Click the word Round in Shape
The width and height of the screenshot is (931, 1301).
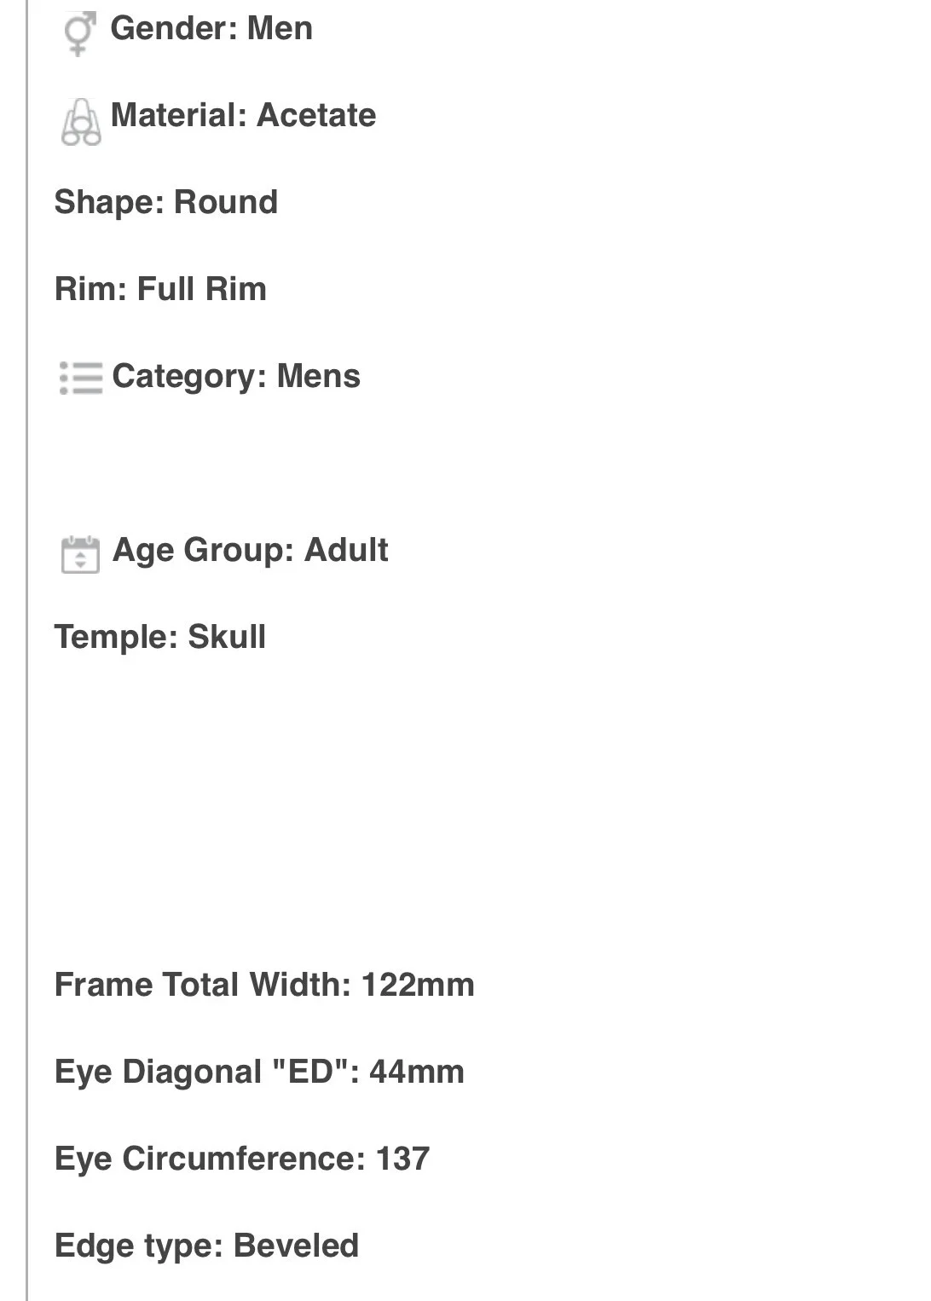pos(226,203)
